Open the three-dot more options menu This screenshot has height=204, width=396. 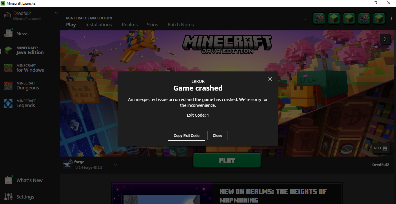click(x=391, y=19)
